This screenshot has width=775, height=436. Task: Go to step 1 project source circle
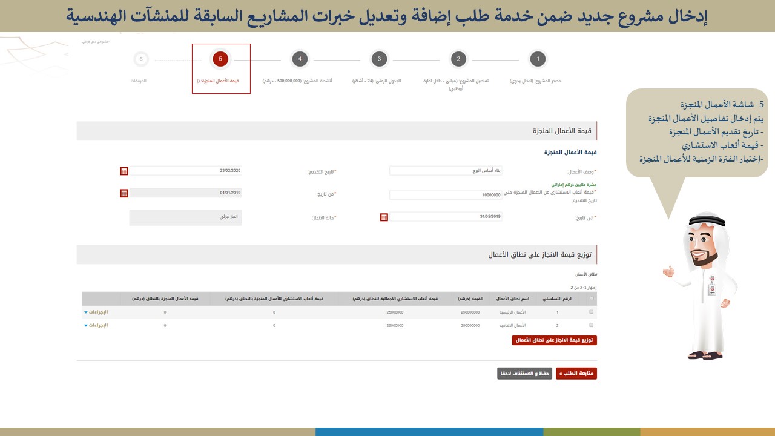tap(538, 59)
